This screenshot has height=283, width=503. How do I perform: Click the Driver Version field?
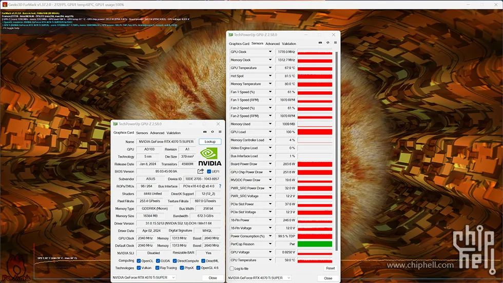pyautogui.click(x=179, y=224)
